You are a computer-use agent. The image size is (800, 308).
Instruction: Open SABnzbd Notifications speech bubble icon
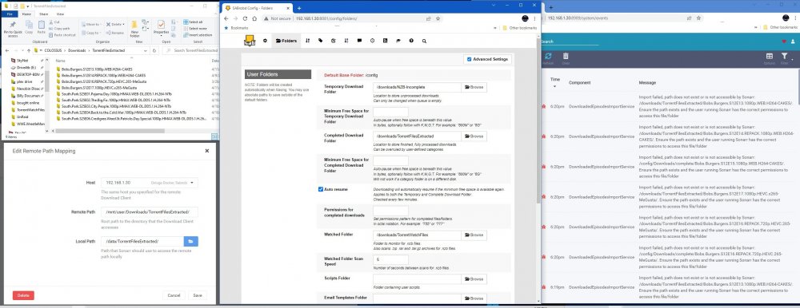(359, 41)
